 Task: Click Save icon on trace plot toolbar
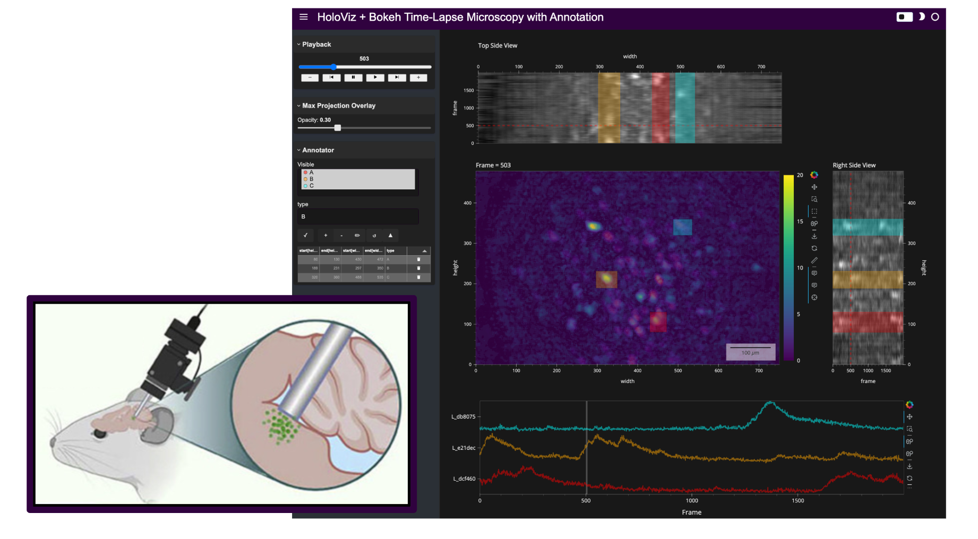(909, 466)
